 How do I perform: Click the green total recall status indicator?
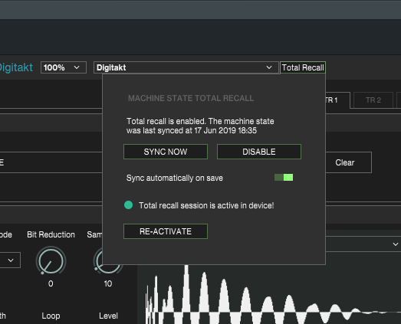click(x=128, y=205)
